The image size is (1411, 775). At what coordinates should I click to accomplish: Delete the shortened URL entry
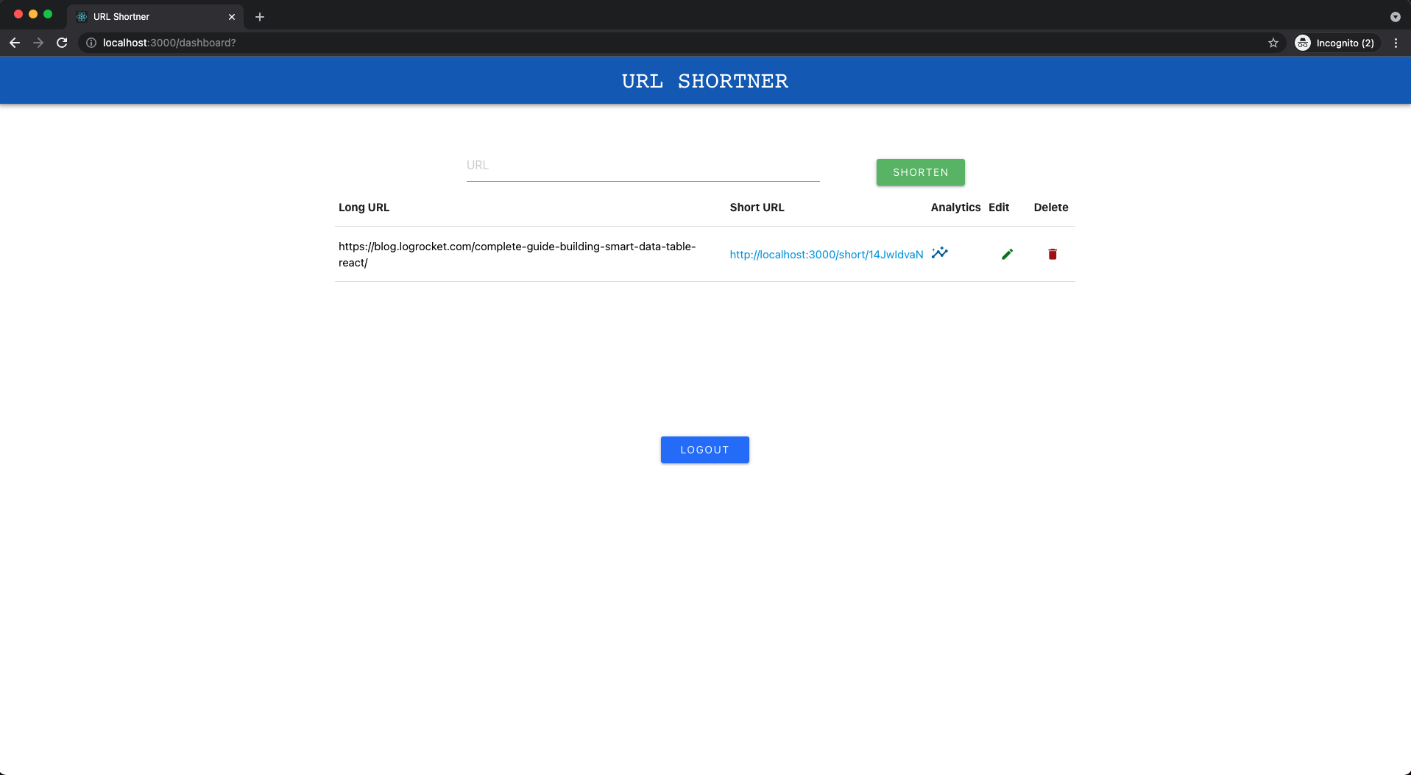tap(1052, 254)
